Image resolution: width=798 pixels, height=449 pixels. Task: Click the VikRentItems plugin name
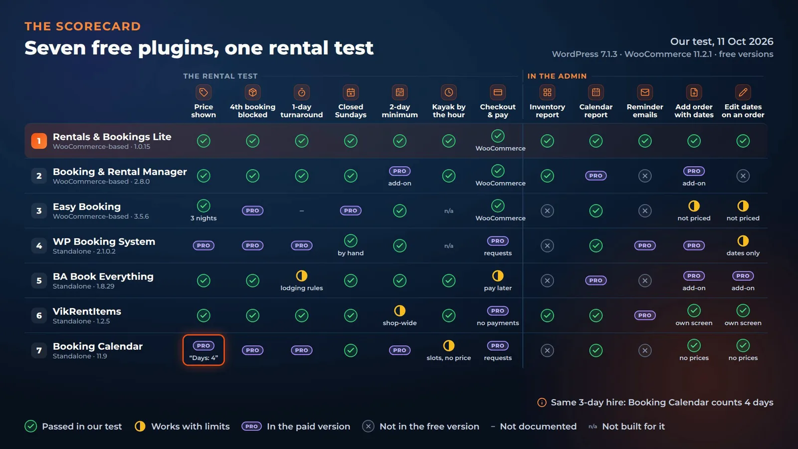coord(87,311)
